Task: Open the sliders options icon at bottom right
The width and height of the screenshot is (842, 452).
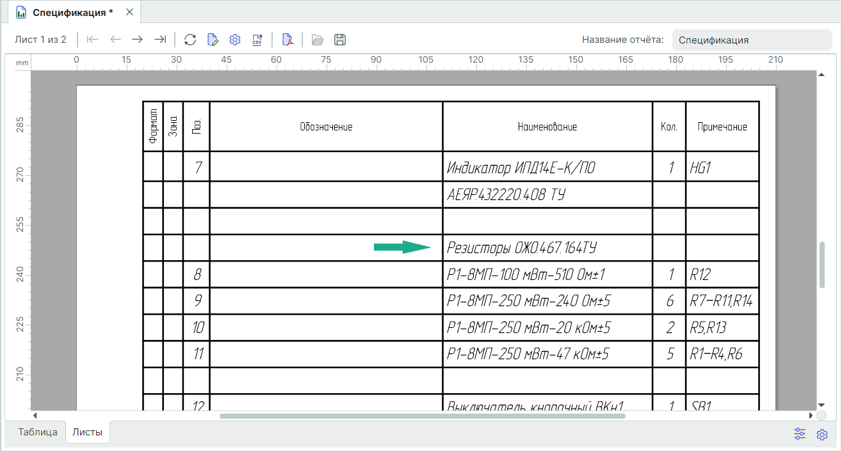Action: pos(800,434)
